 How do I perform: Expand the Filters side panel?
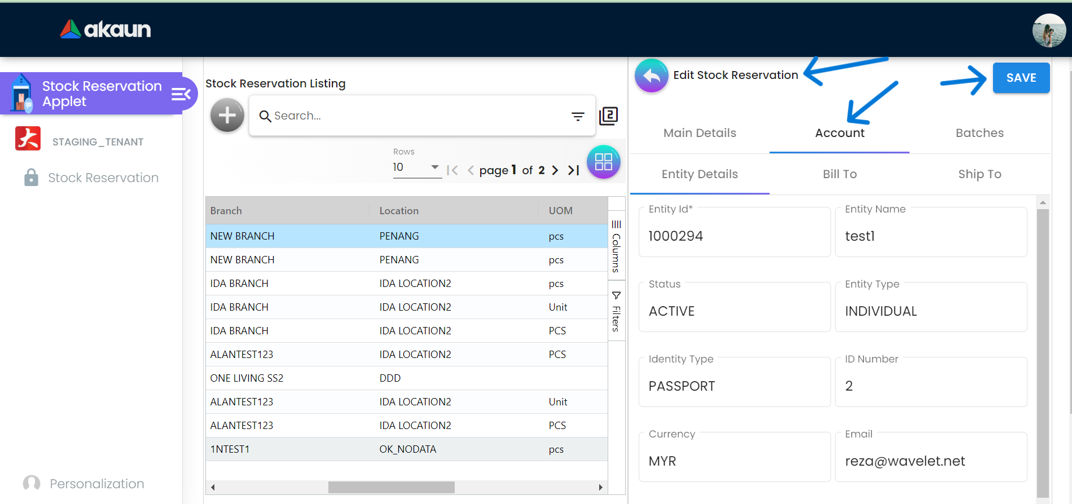[x=616, y=311]
